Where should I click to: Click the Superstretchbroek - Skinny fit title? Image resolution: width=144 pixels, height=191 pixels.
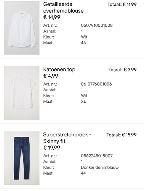coord(67,138)
